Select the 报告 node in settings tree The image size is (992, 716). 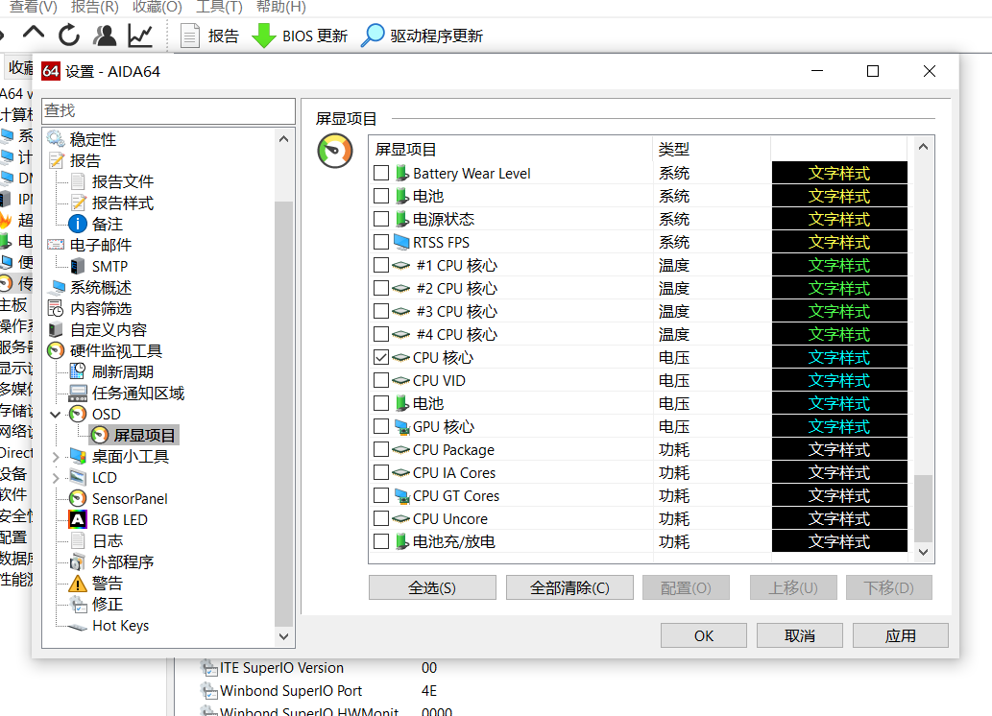[85, 160]
